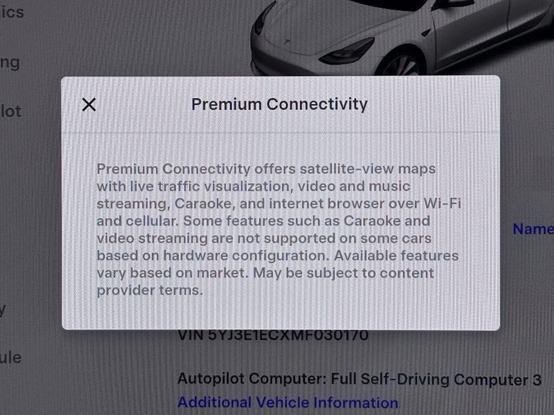
Task: Tap the Tesla logo on the hood
Action: 287,42
